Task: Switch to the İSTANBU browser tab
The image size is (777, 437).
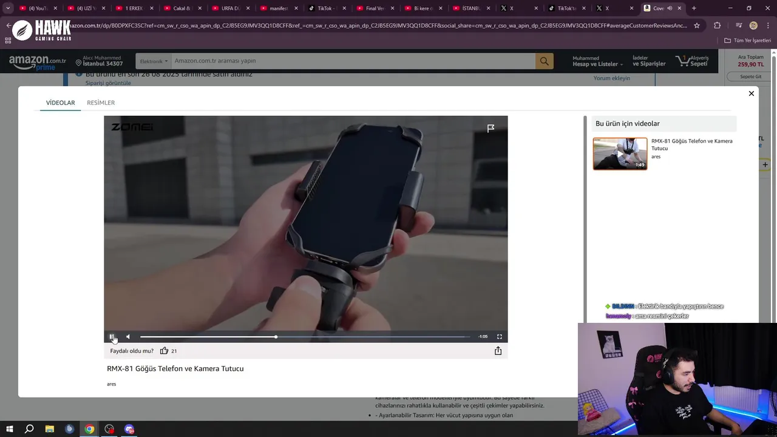Action: (x=471, y=8)
